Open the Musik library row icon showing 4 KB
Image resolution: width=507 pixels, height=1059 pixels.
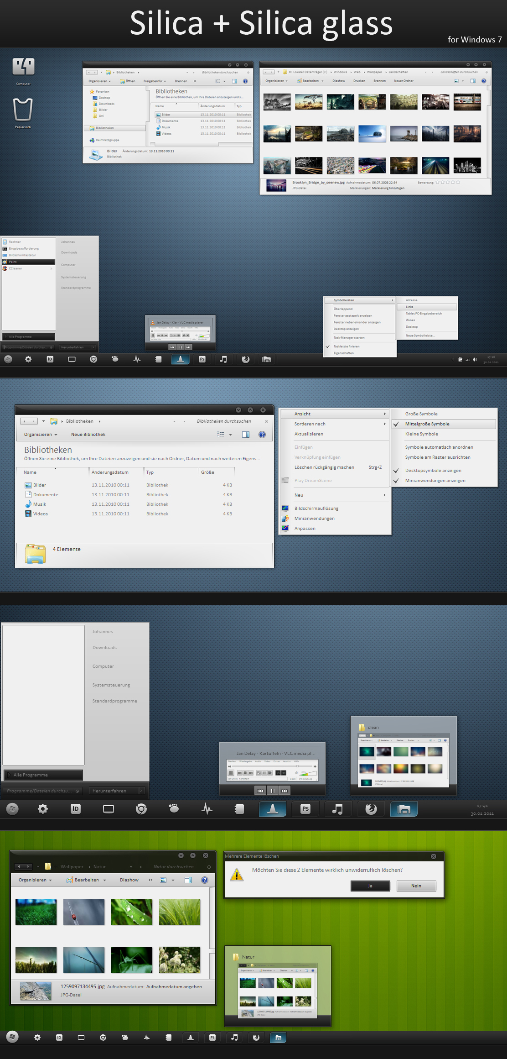(28, 504)
